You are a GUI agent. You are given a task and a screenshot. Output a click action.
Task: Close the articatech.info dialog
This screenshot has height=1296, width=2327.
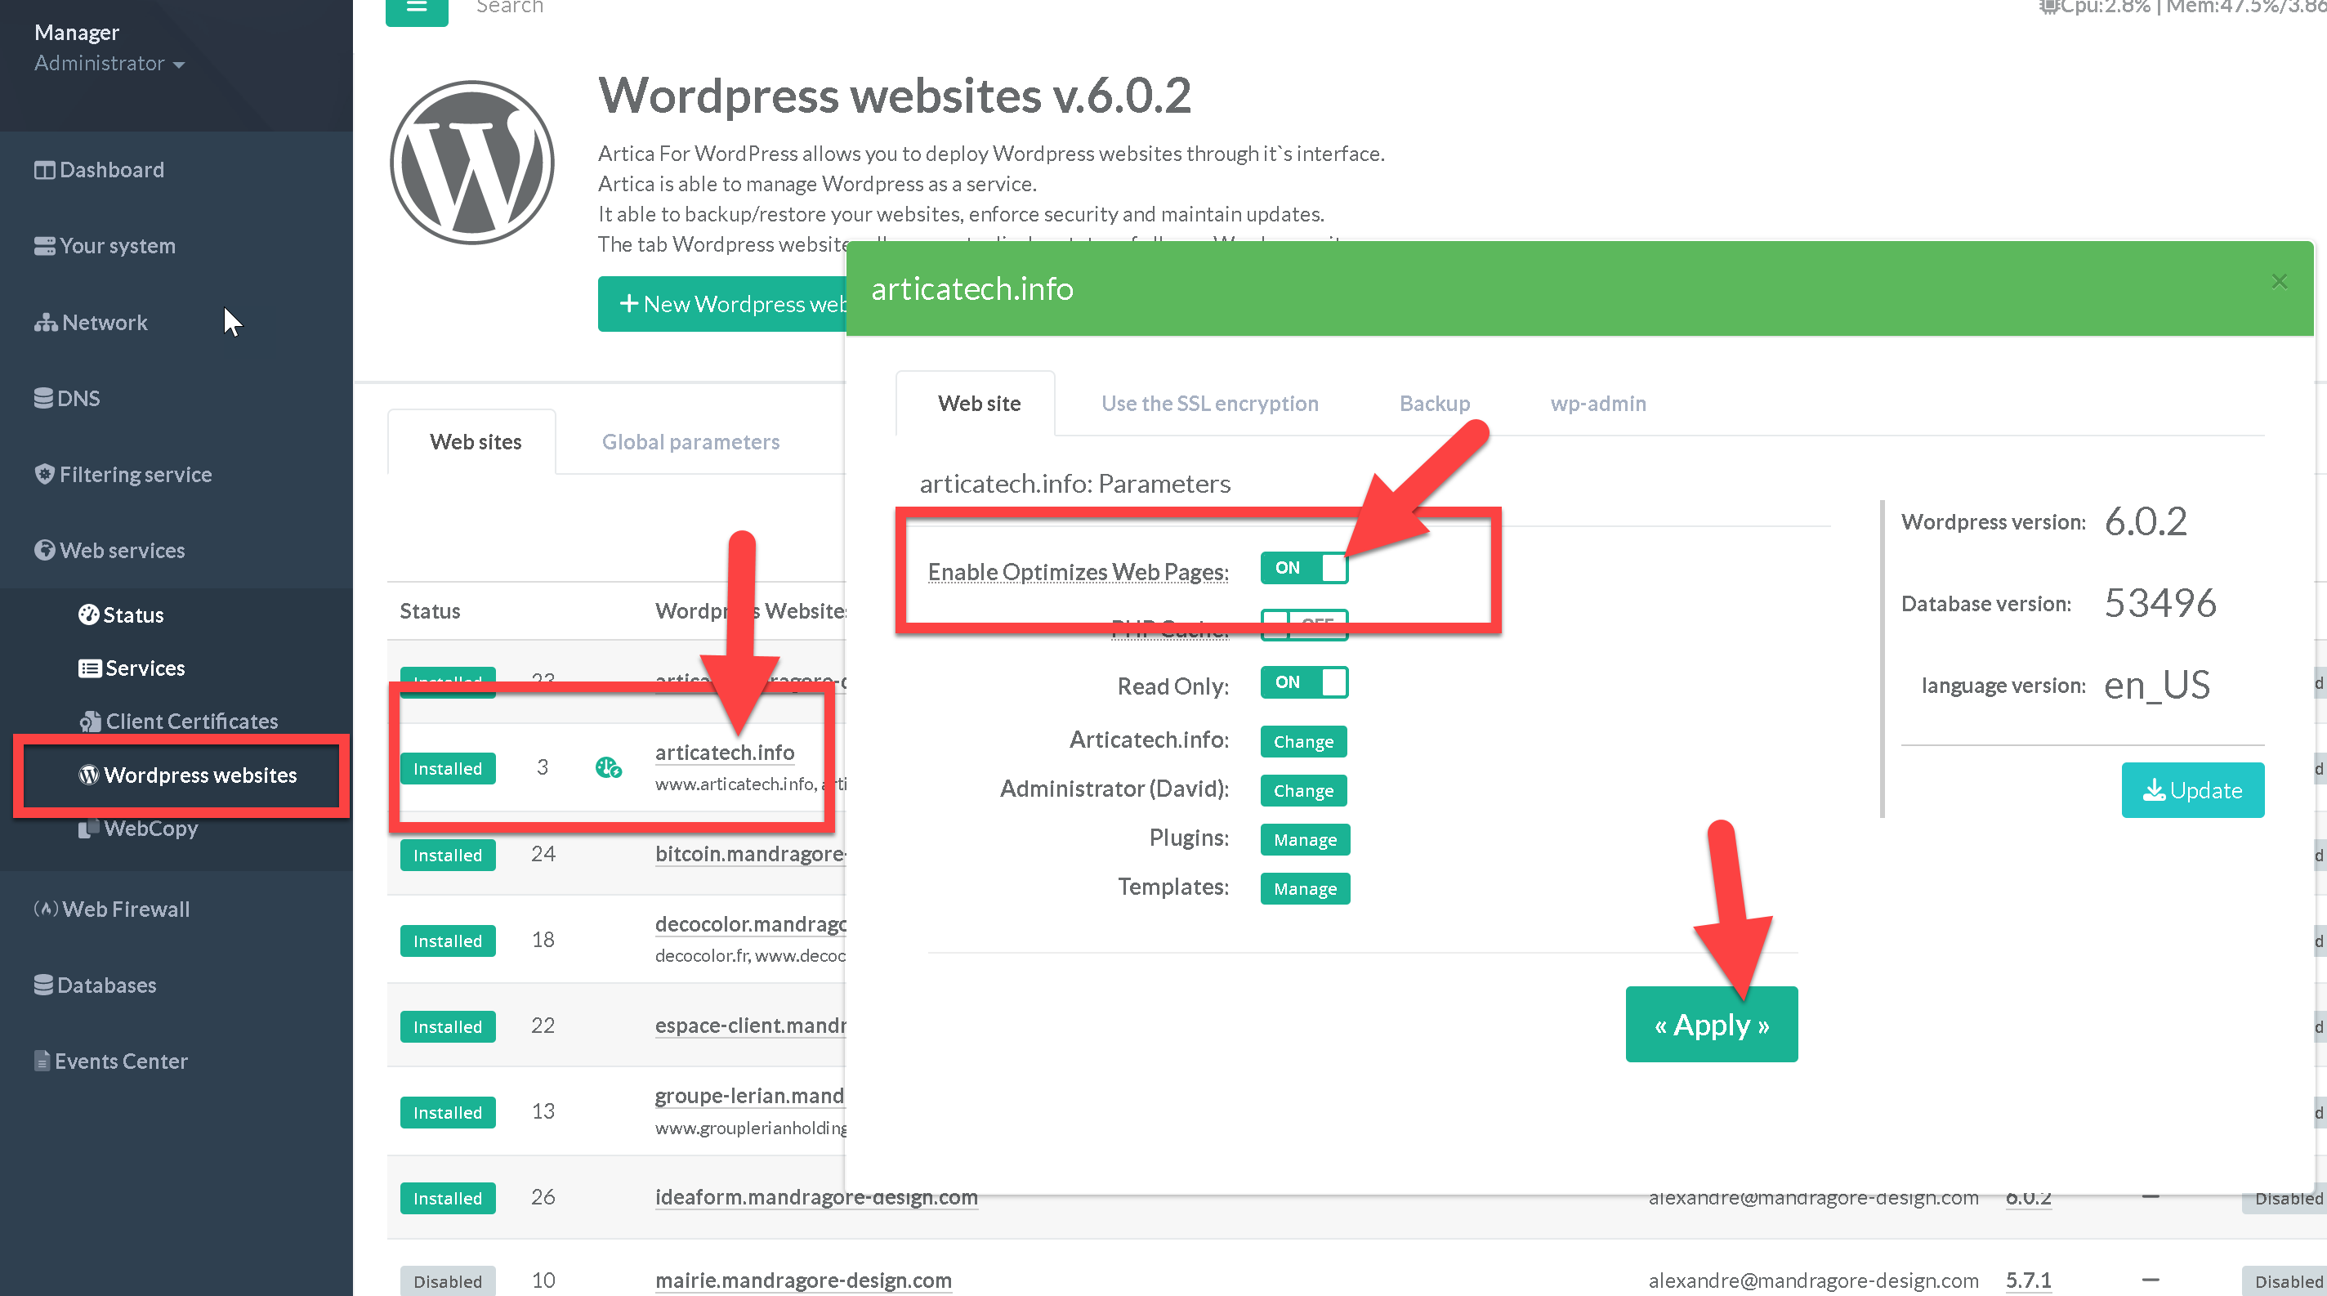click(2279, 282)
